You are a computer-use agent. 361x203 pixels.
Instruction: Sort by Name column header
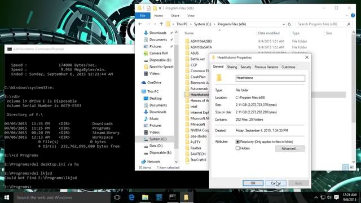pos(189,33)
